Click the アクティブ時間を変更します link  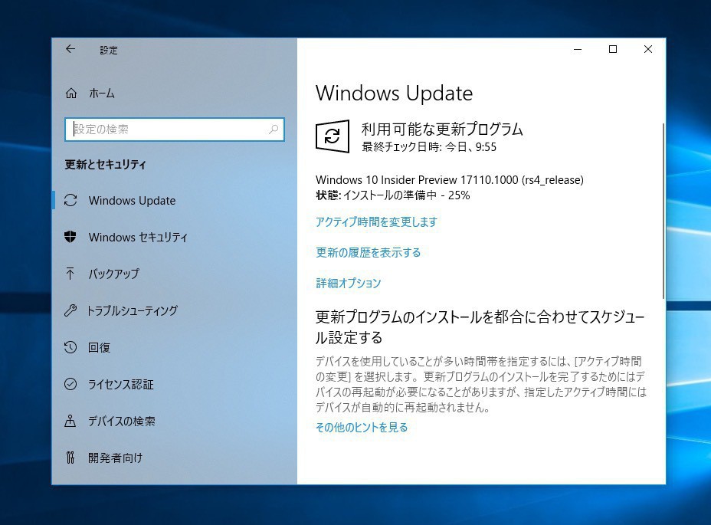[376, 221]
